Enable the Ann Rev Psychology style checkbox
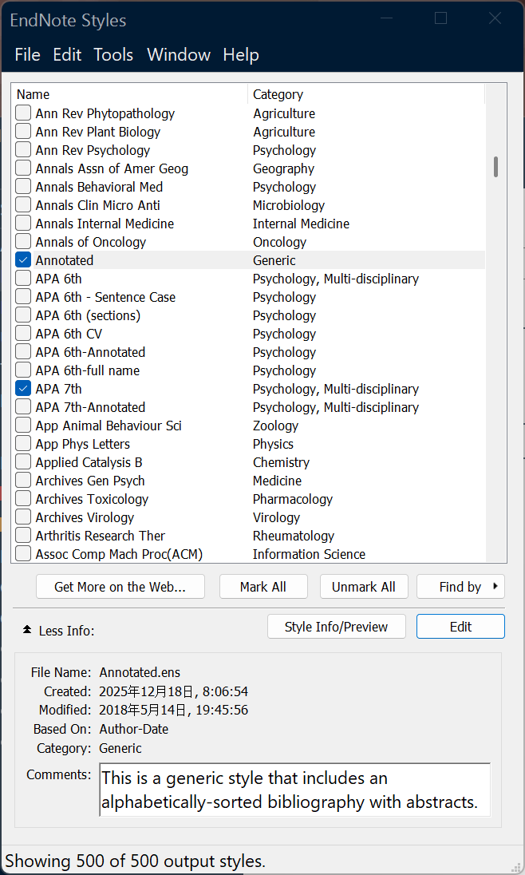Image resolution: width=525 pixels, height=875 pixels. coord(23,150)
